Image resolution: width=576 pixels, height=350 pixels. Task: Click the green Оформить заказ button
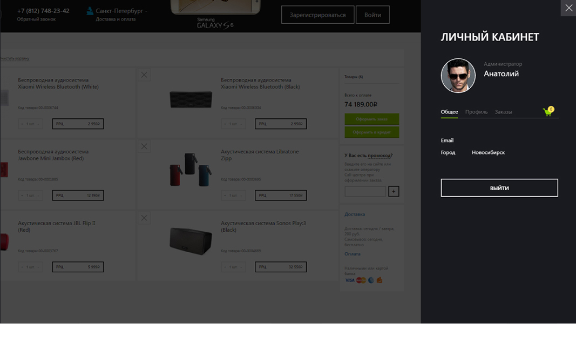click(x=372, y=119)
